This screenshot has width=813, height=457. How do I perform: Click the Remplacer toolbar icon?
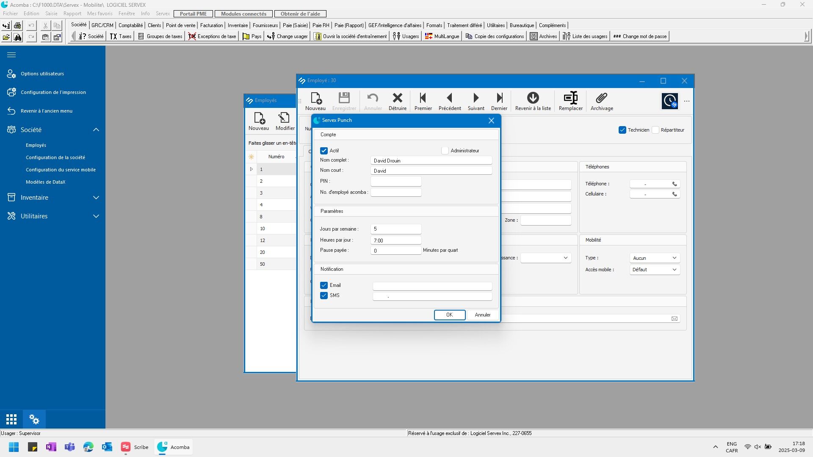click(x=570, y=98)
